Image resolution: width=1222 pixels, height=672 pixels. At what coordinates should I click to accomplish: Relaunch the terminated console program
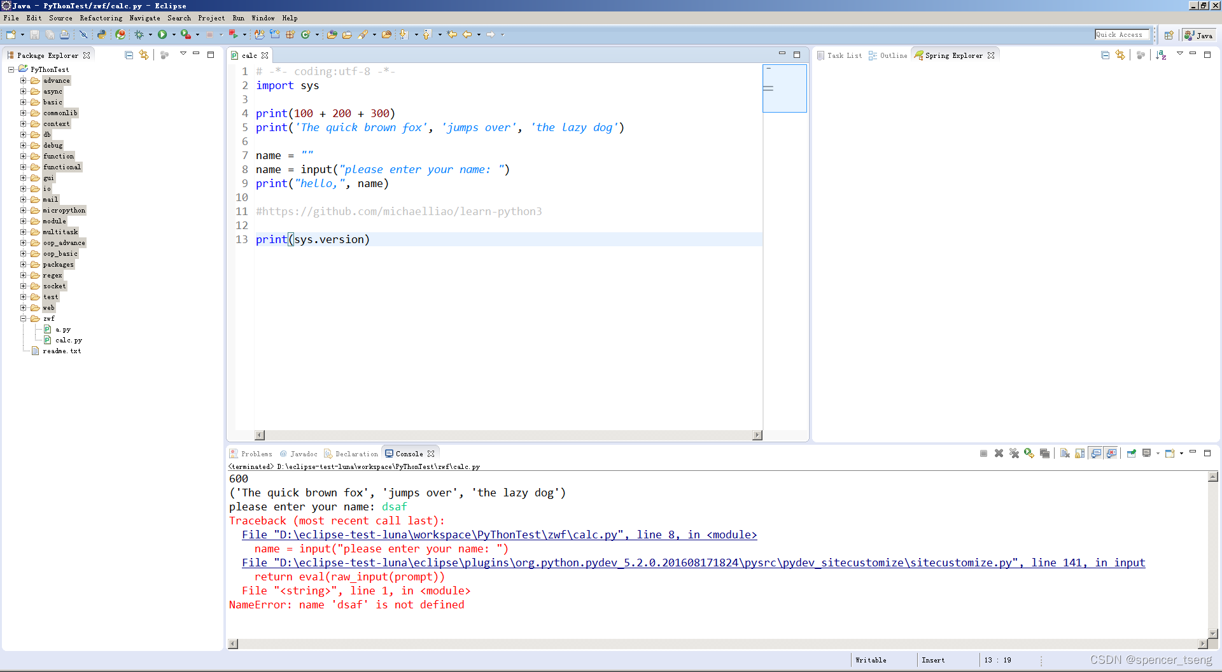point(1029,453)
